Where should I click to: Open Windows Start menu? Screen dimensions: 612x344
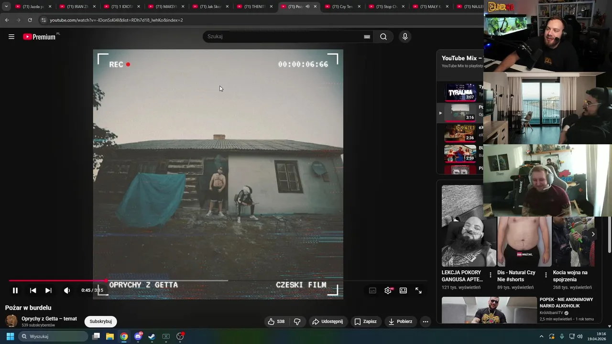[x=10, y=336]
